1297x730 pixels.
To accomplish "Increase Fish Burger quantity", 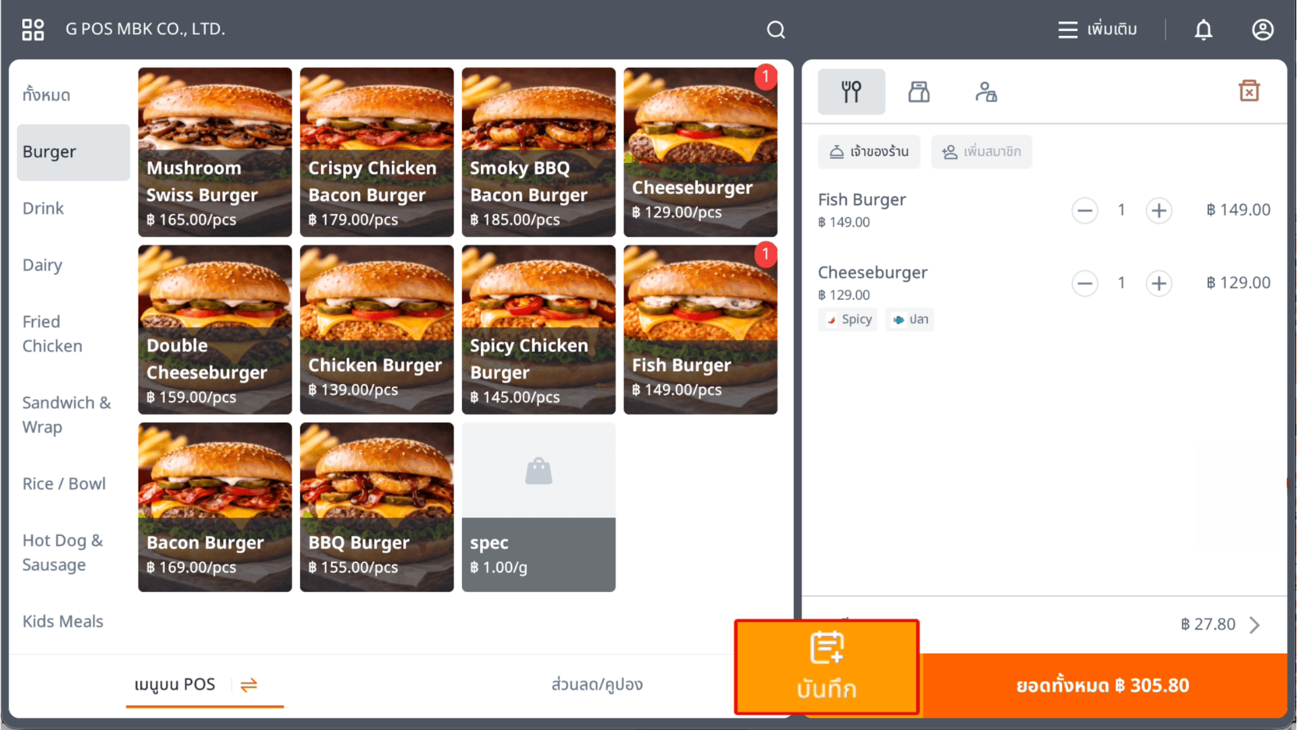I will pos(1159,210).
